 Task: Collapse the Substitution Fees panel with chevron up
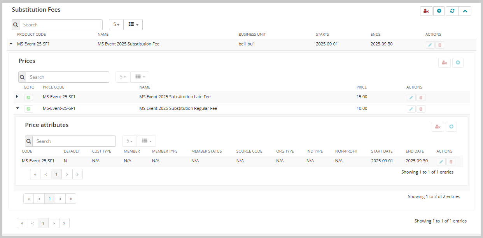coord(465,11)
